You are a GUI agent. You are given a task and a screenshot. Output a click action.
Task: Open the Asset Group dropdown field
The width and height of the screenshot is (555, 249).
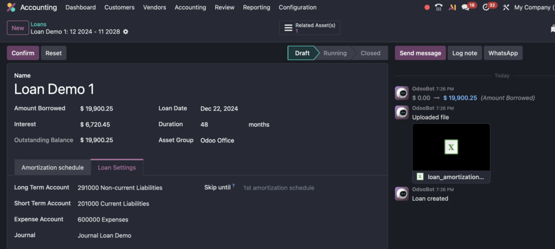244,140
